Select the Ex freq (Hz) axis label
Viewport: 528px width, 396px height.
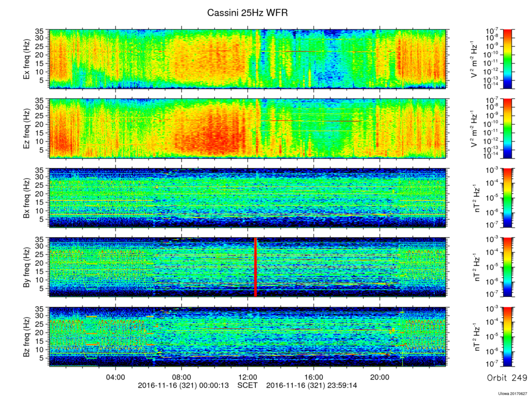point(27,59)
